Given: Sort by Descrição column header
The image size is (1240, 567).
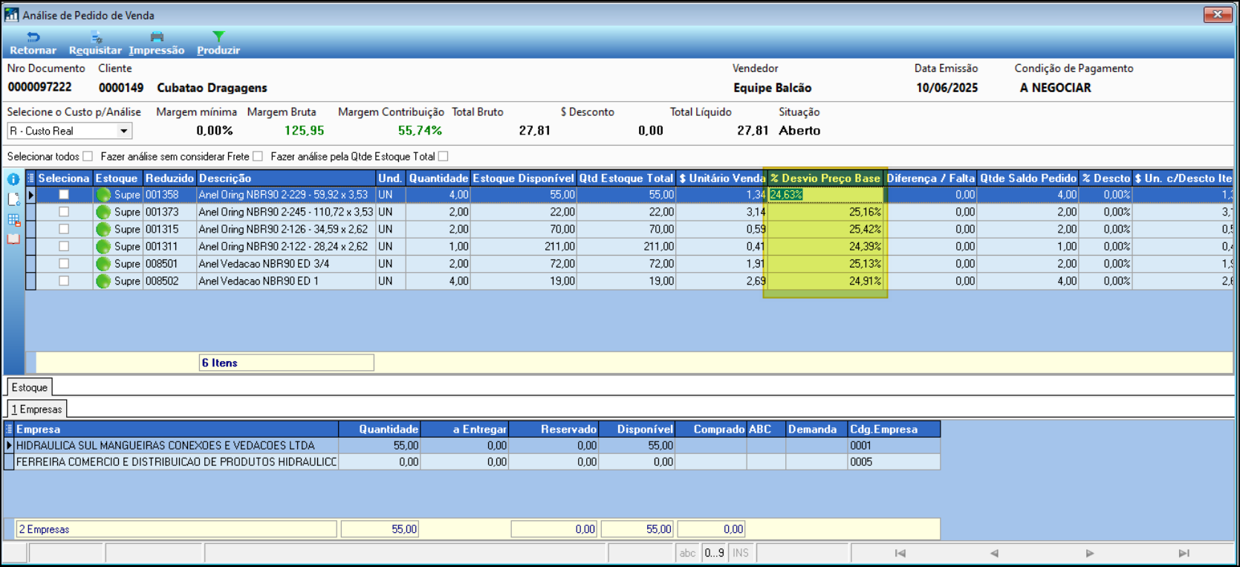Looking at the screenshot, I should click(x=286, y=178).
